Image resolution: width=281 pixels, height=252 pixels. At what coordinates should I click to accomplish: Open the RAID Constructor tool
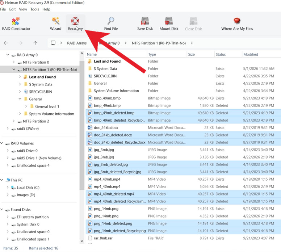[x=16, y=24]
